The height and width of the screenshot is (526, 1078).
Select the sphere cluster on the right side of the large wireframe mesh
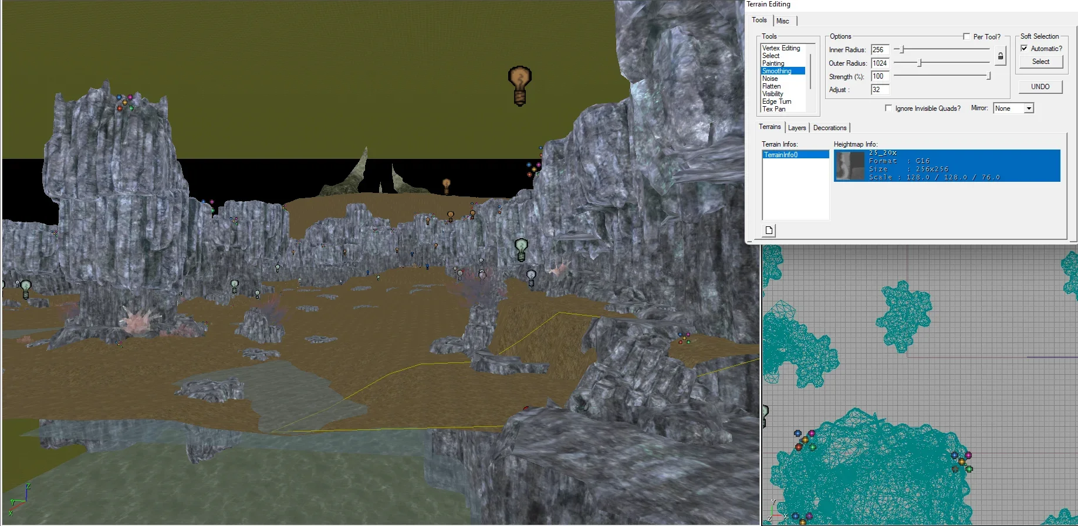coord(961,461)
